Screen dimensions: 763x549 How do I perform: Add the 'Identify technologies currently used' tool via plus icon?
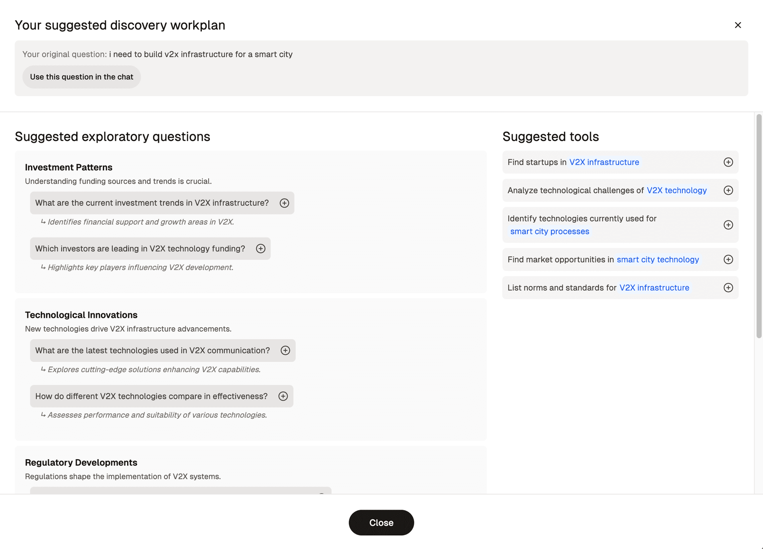728,225
